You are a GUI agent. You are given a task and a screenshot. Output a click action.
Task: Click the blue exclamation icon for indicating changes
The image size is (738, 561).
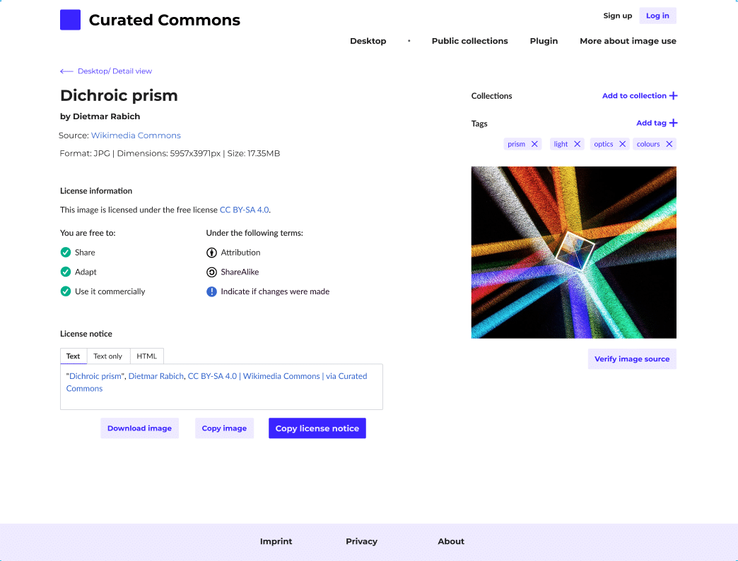[x=212, y=291]
